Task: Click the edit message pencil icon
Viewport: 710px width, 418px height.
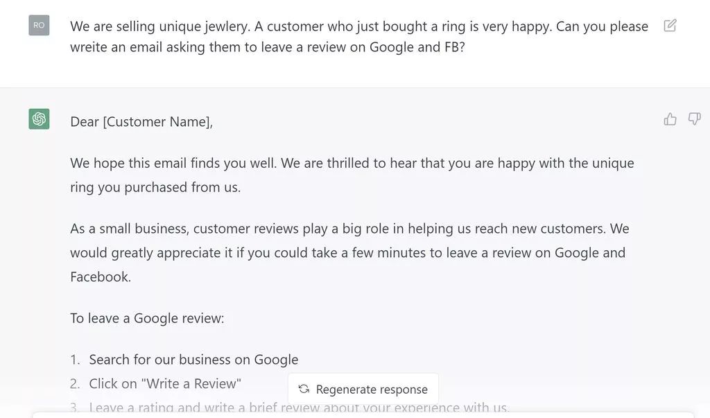Action: [x=670, y=26]
